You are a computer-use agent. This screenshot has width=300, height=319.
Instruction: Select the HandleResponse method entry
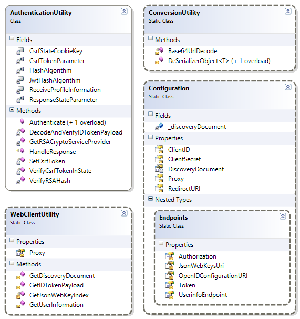point(53,152)
